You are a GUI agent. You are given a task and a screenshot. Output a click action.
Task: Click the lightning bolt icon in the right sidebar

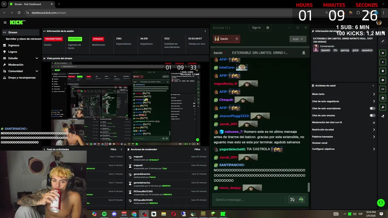pyautogui.click(x=383, y=62)
